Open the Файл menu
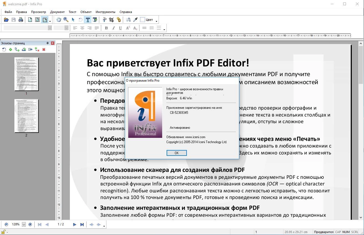 click(8, 12)
